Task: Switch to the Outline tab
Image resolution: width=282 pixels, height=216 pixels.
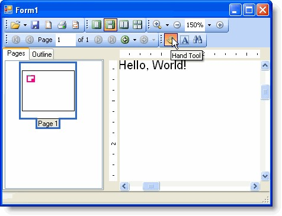Action: point(42,54)
